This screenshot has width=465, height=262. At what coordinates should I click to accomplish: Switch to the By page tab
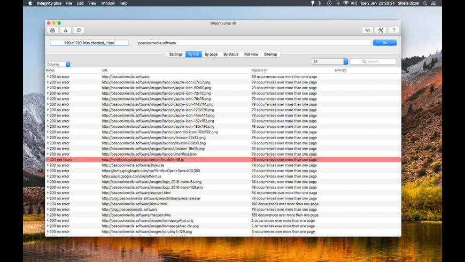point(211,55)
